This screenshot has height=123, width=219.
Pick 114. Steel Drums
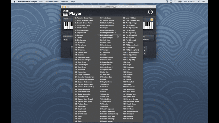(129, 87)
